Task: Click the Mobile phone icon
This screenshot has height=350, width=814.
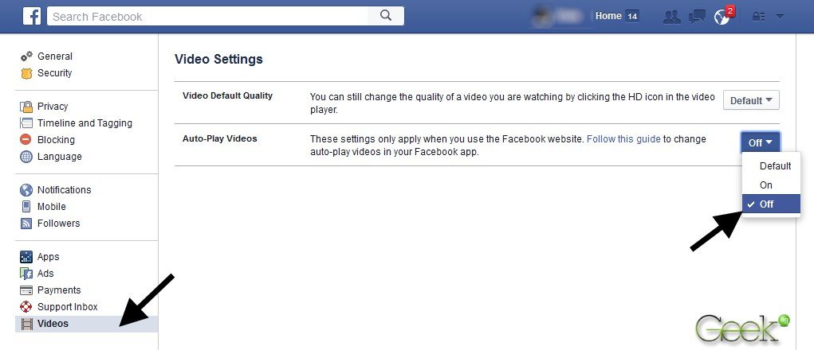Action: (26, 207)
